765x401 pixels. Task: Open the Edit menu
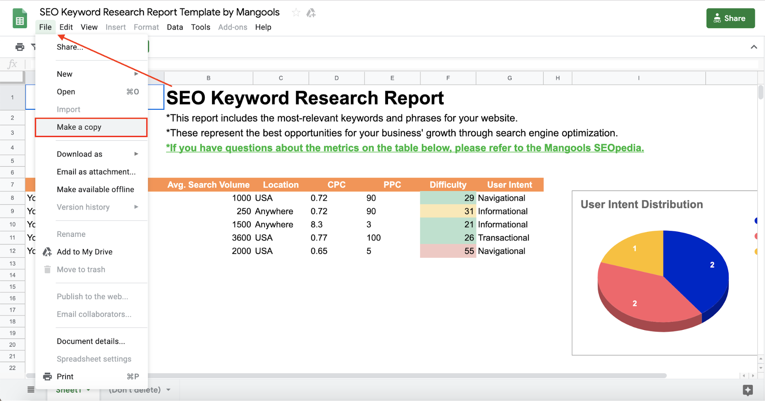pos(66,27)
